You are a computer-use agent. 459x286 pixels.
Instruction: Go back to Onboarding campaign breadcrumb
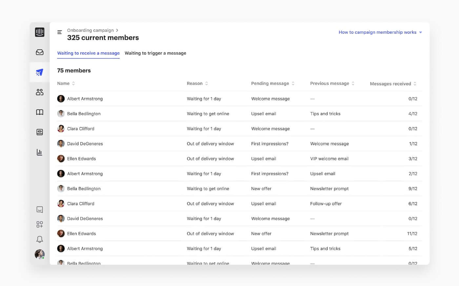90,30
